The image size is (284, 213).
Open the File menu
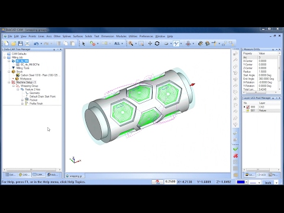tap(10, 36)
